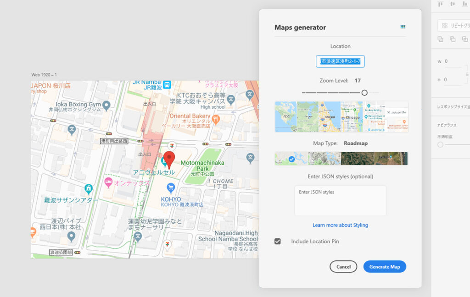470x297 pixels.
Task: Click the Enter JSON styles text area
Action: pyautogui.click(x=340, y=201)
